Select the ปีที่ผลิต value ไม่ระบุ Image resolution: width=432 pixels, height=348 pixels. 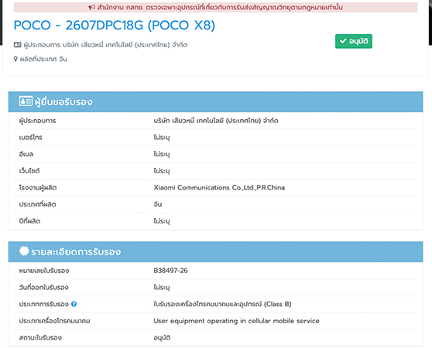tap(162, 221)
